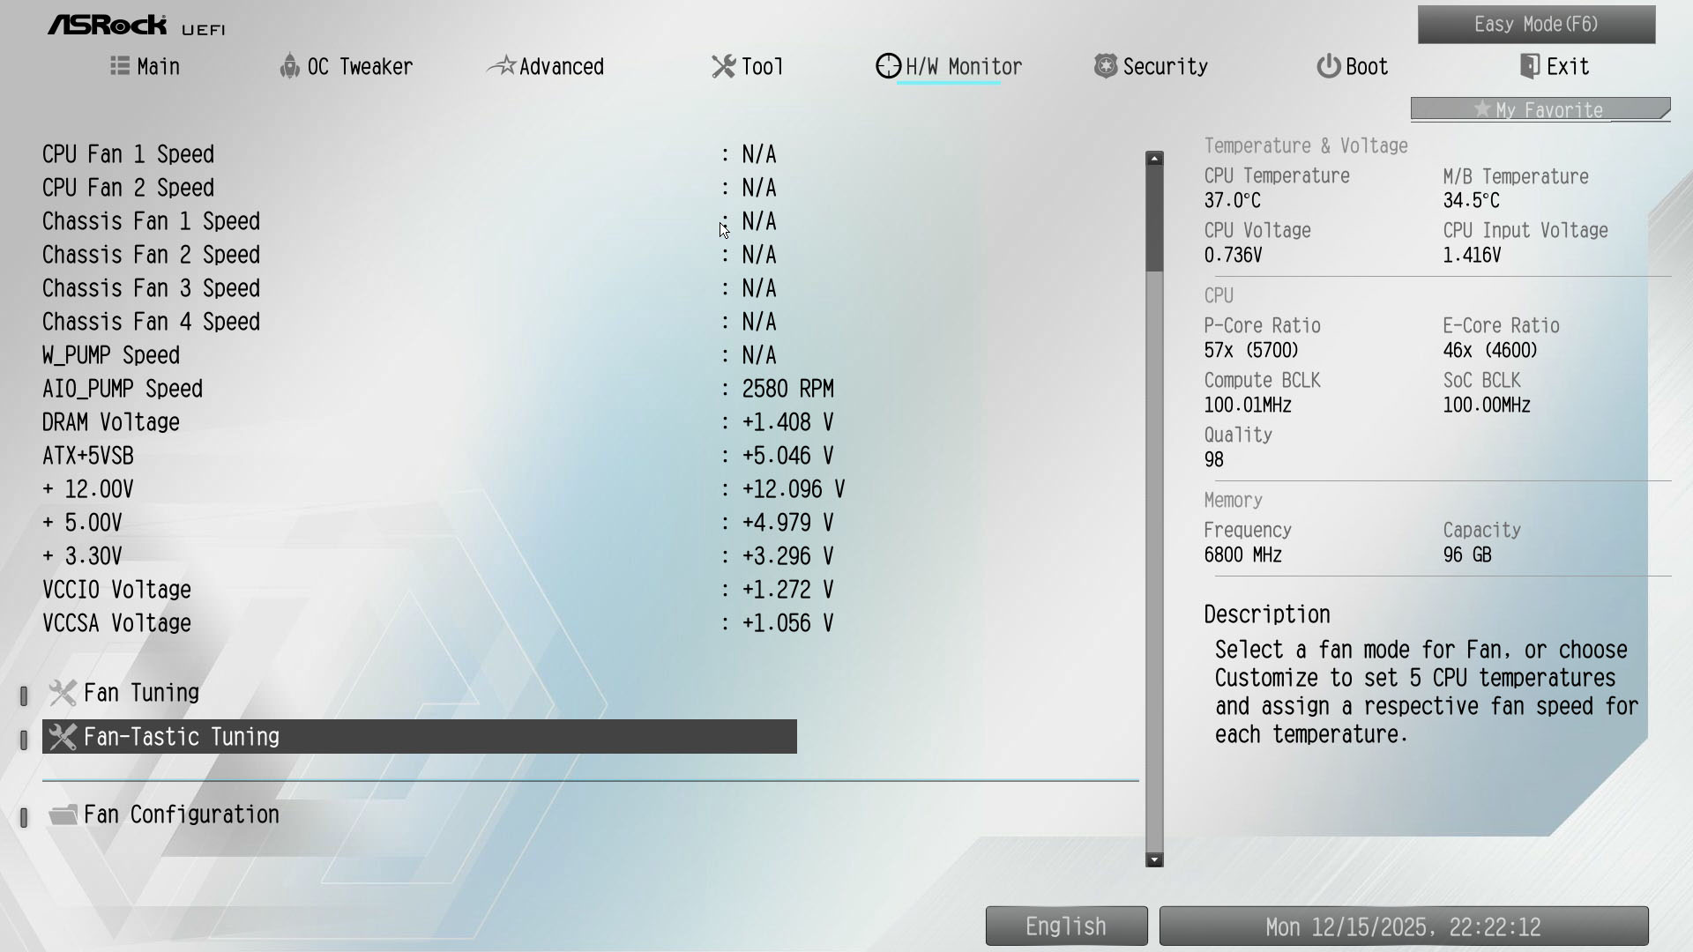Click the Main tab list icon
Image resolution: width=1693 pixels, height=952 pixels.
tap(120, 66)
